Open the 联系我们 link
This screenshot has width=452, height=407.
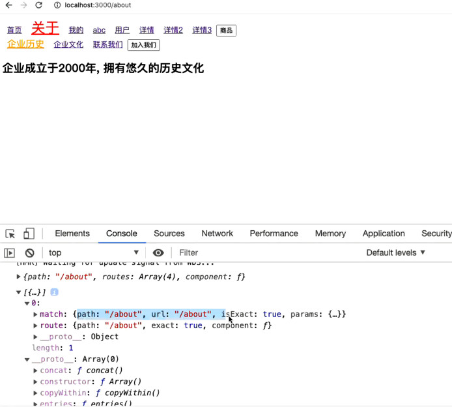tap(107, 44)
